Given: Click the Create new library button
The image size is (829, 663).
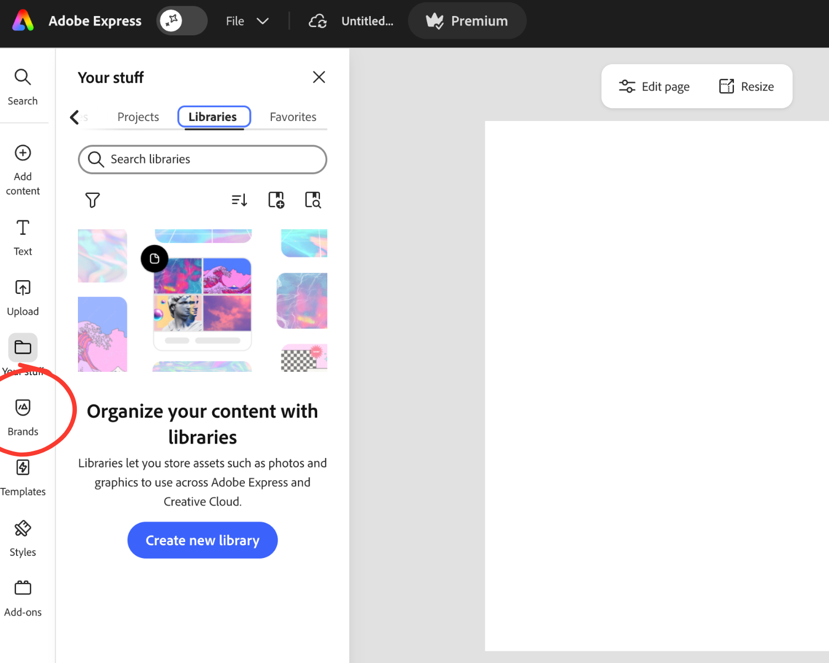Looking at the screenshot, I should pos(202,540).
